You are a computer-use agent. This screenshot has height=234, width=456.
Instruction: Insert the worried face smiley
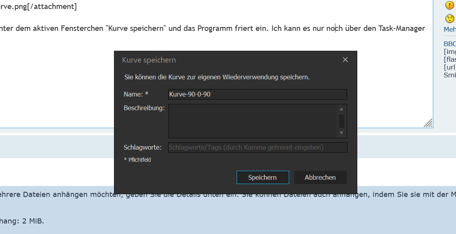click(450, 18)
